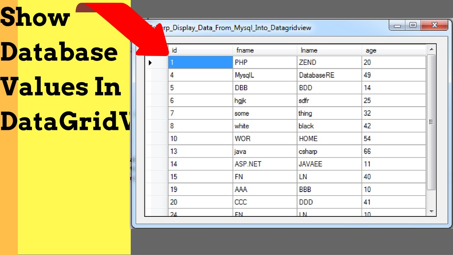Select the cell PHP
The height and width of the screenshot is (255, 453).
pos(265,62)
